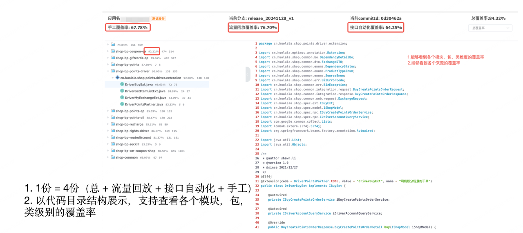Click the shop-bp-giftcards-ep folder icon

coord(112,58)
